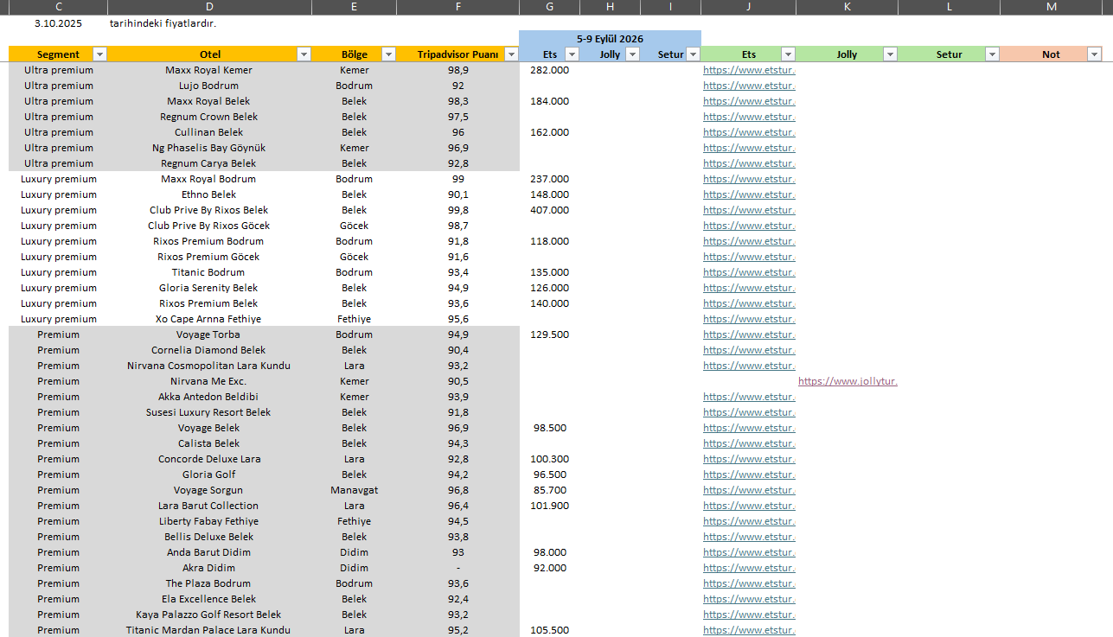This screenshot has width=1113, height=637.
Task: Open the Otel column filter dropdown
Action: 304,54
